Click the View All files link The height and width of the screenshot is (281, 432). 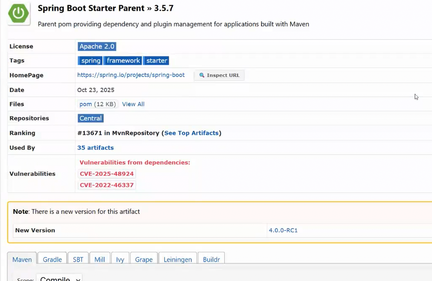(133, 104)
